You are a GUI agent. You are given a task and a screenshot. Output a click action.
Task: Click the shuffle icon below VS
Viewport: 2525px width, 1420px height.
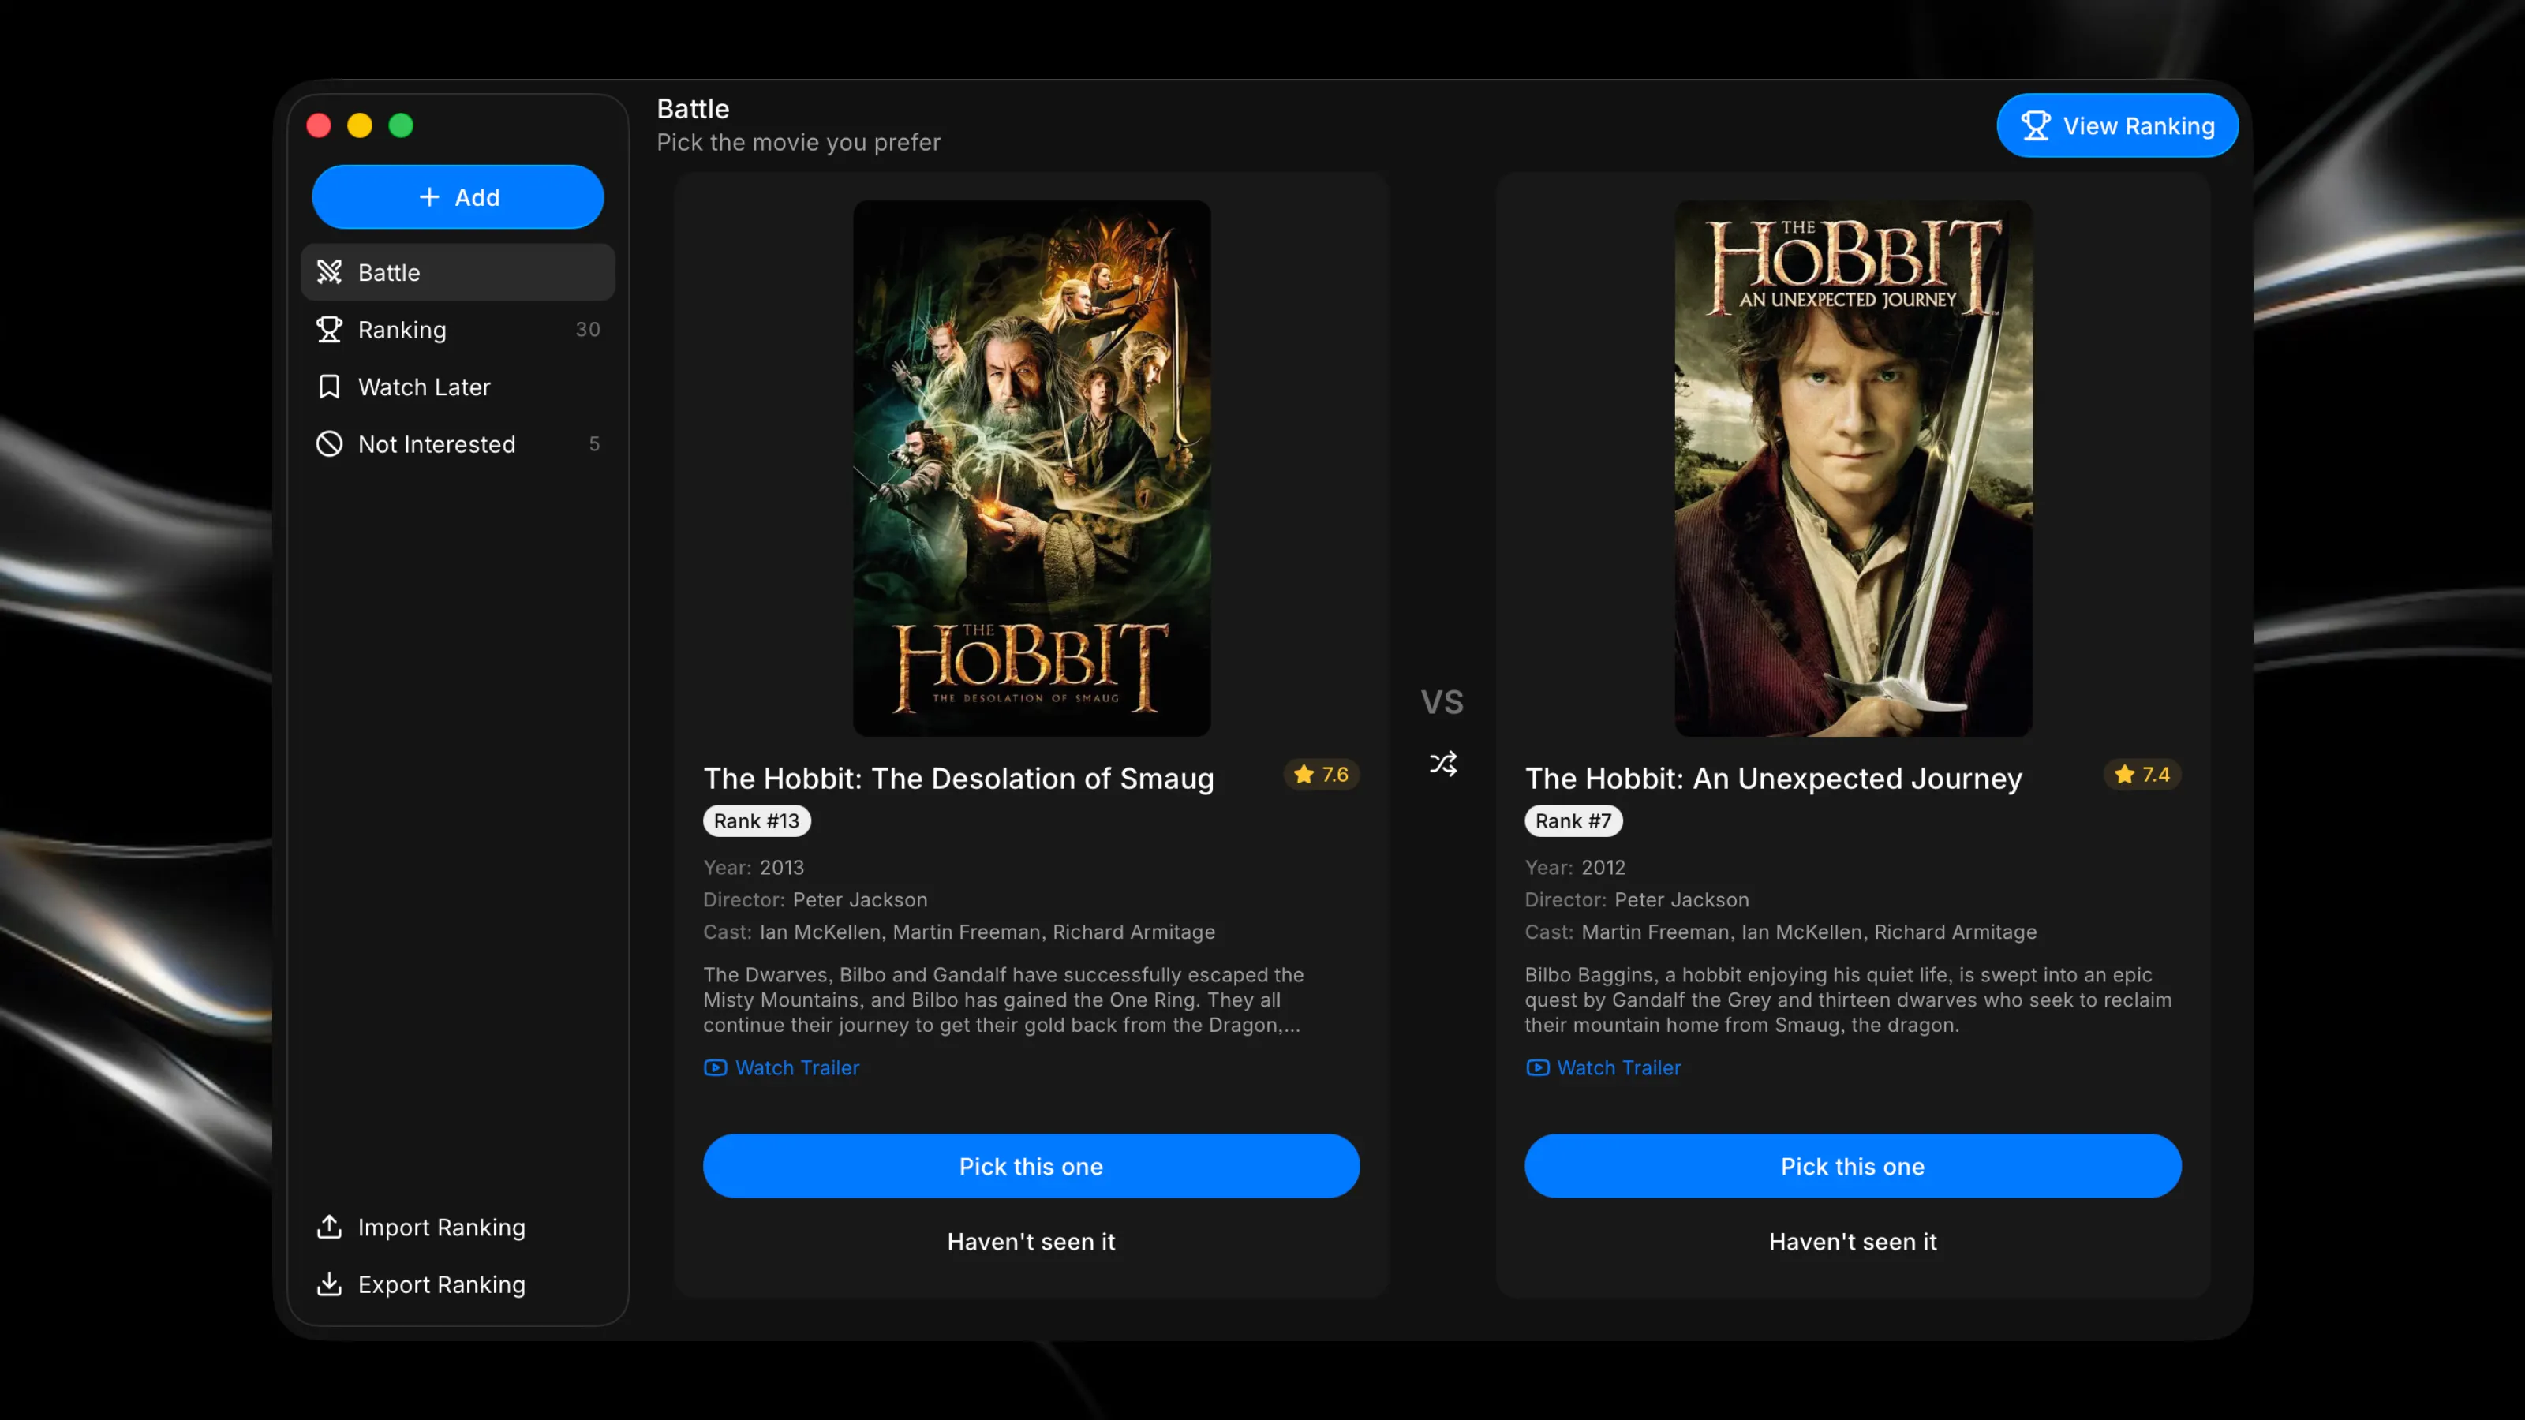[x=1443, y=764]
